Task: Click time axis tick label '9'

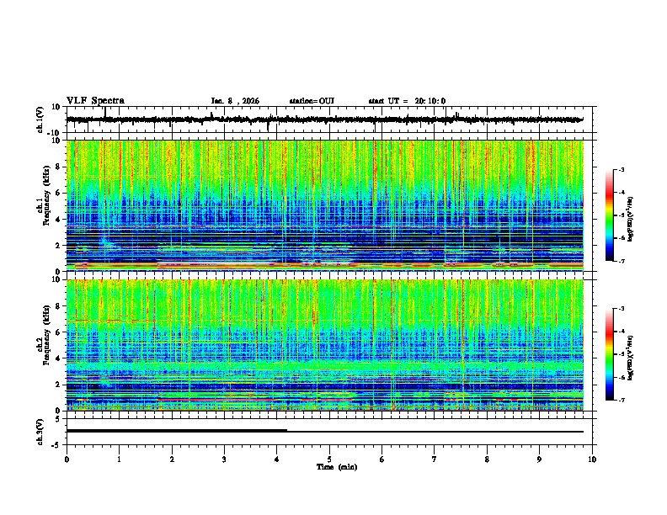Action: pyautogui.click(x=539, y=459)
